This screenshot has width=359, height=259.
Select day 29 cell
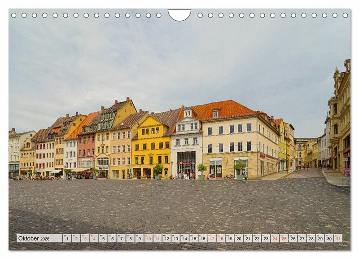320,238
